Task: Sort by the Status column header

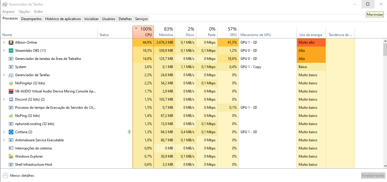Action: pyautogui.click(x=115, y=32)
